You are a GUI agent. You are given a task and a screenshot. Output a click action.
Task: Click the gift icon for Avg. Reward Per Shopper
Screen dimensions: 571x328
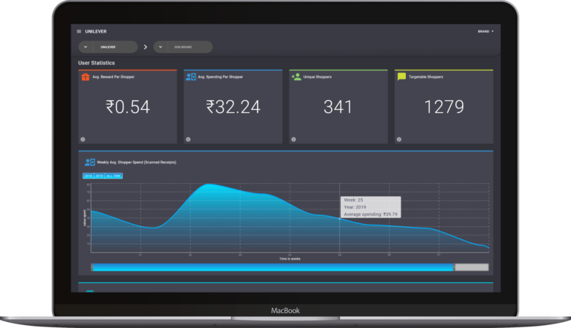[86, 76]
